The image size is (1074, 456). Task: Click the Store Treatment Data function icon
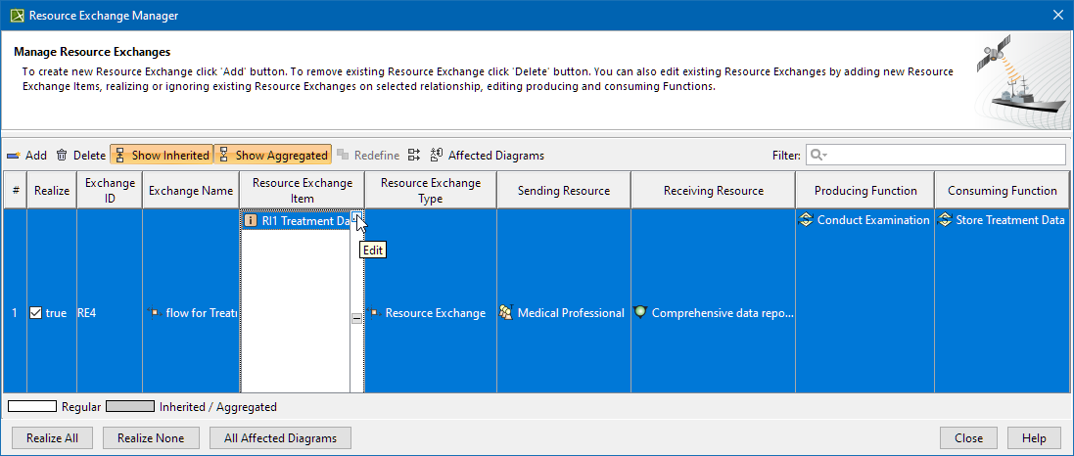point(945,220)
